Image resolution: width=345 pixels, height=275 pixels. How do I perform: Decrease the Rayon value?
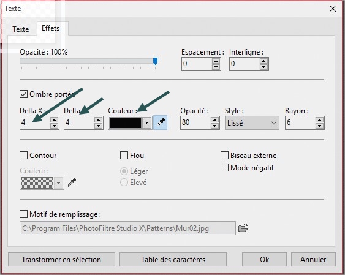(x=319, y=126)
